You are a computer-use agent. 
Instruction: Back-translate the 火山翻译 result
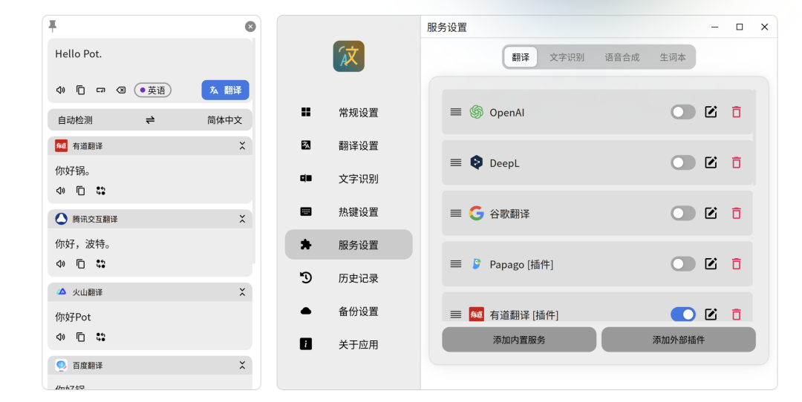click(101, 337)
